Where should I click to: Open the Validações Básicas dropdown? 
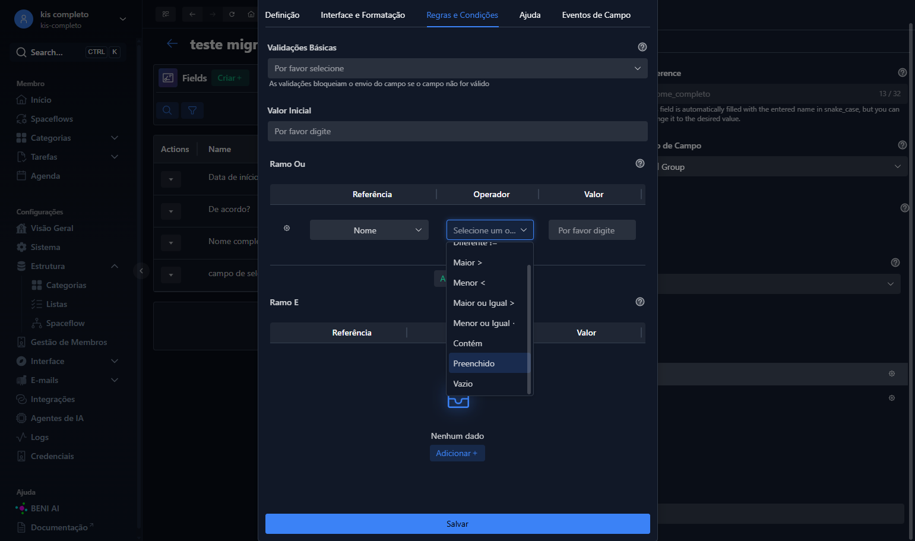pos(457,68)
